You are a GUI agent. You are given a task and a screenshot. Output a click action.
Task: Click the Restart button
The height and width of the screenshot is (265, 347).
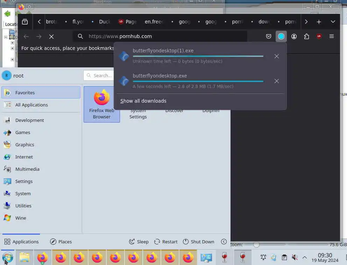pyautogui.click(x=166, y=242)
